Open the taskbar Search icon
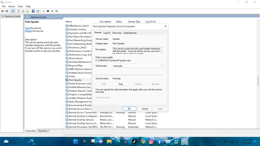The height and width of the screenshot is (146, 260). point(84,141)
